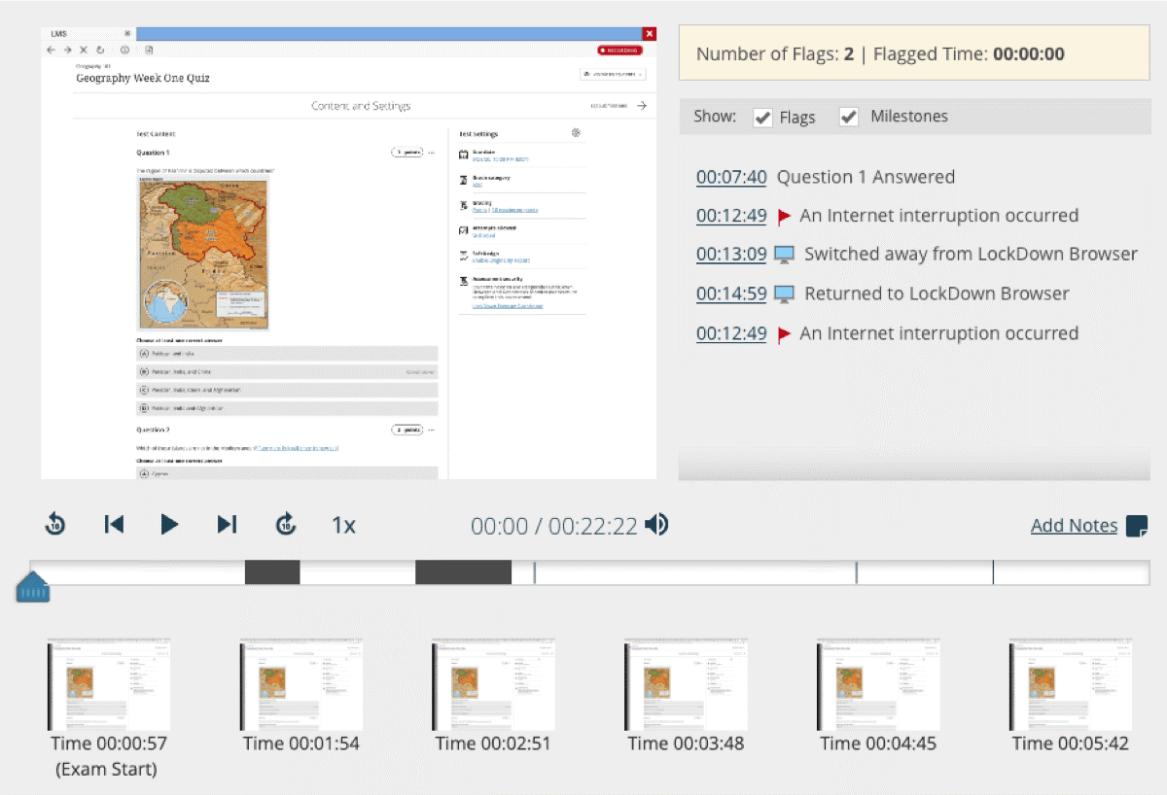The image size is (1167, 795).
Task: Mute audio using the speaker icon
Action: [657, 525]
